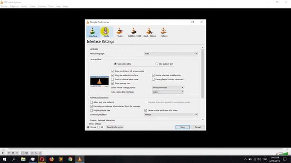Image resolution: width=291 pixels, height=163 pixels.
Task: Open Show media change popup dropdown
Action: click(x=168, y=87)
